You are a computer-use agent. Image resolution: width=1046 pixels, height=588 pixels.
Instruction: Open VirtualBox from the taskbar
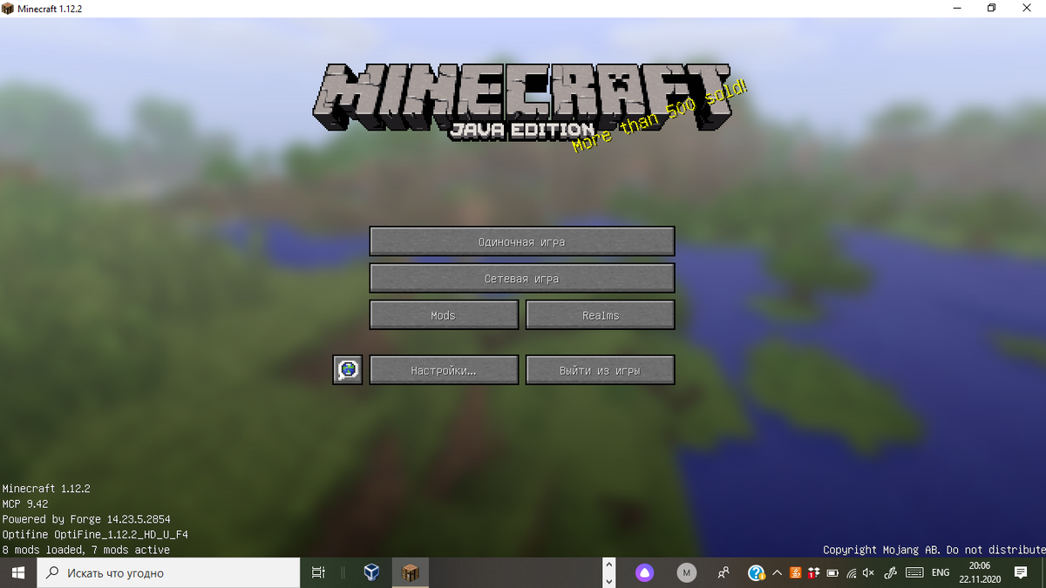pyautogui.click(x=372, y=573)
